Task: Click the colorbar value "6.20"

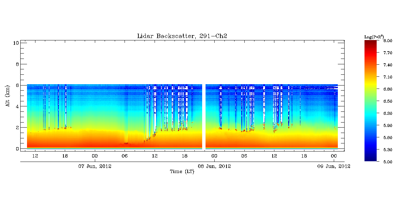Action: (x=388, y=113)
